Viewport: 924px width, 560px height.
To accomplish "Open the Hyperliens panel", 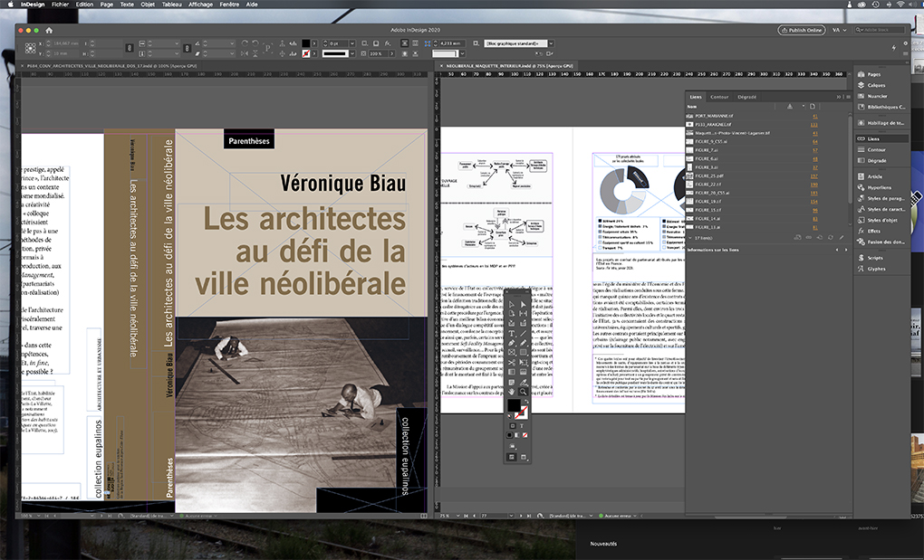I will [880, 187].
